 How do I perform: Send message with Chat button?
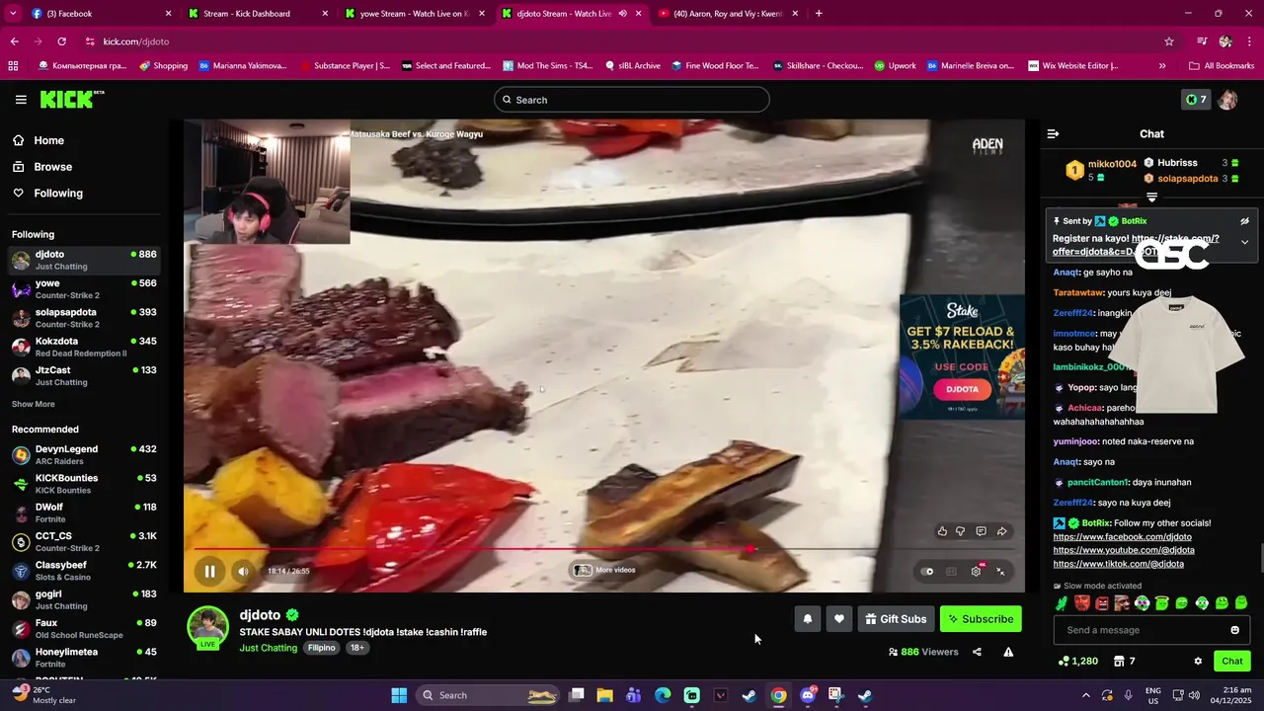[x=1231, y=661]
